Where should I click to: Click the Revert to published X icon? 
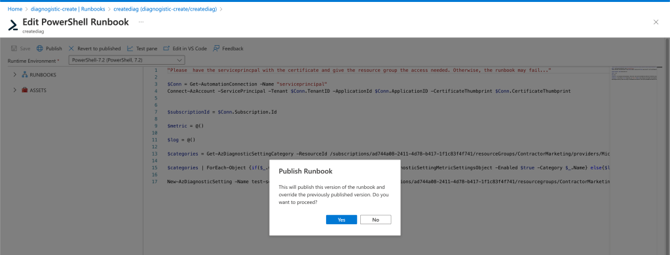(71, 48)
